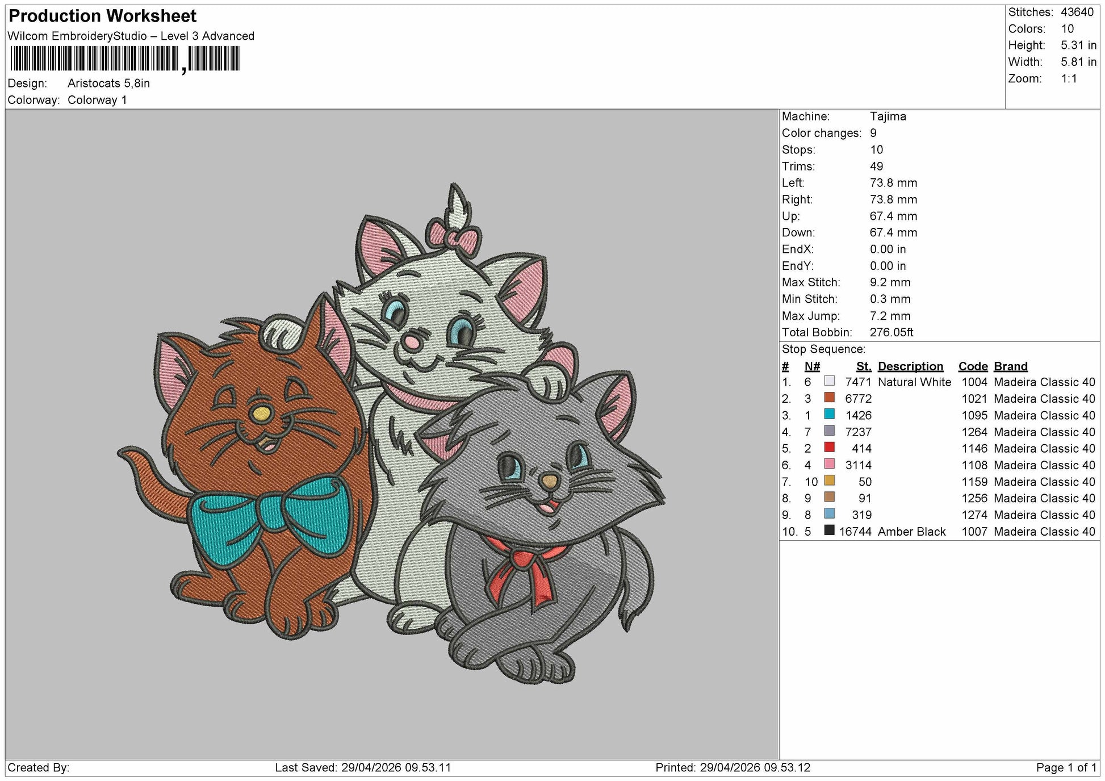Click the barcode under the worksheet title
Image resolution: width=1105 pixels, height=781 pixels.
(x=125, y=59)
